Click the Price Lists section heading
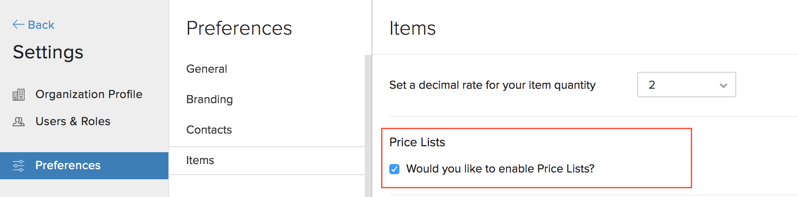Viewport: 798px width, 197px height. (x=417, y=142)
